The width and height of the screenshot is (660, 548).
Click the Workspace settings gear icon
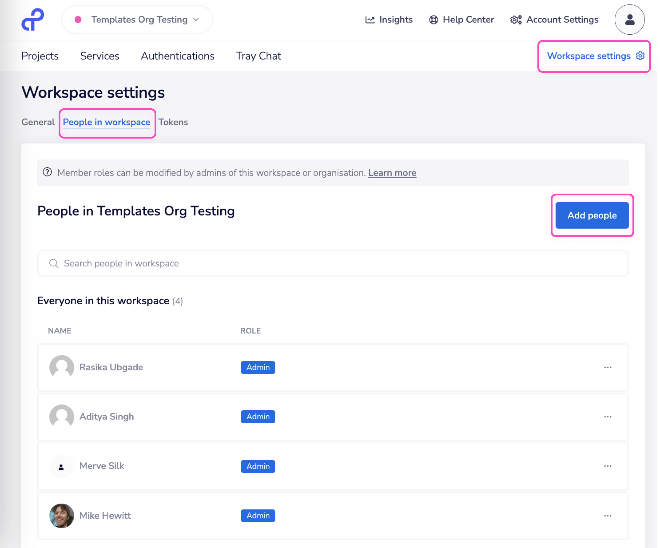pos(640,56)
